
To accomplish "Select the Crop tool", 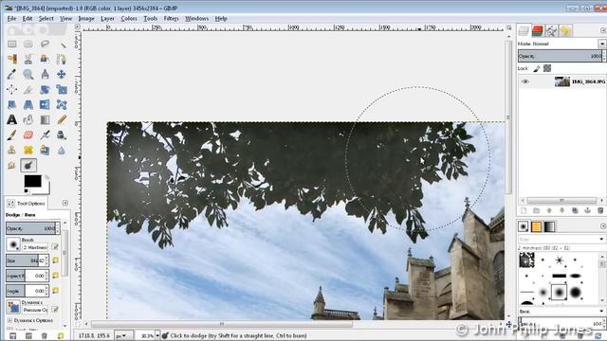I will 28,89.
